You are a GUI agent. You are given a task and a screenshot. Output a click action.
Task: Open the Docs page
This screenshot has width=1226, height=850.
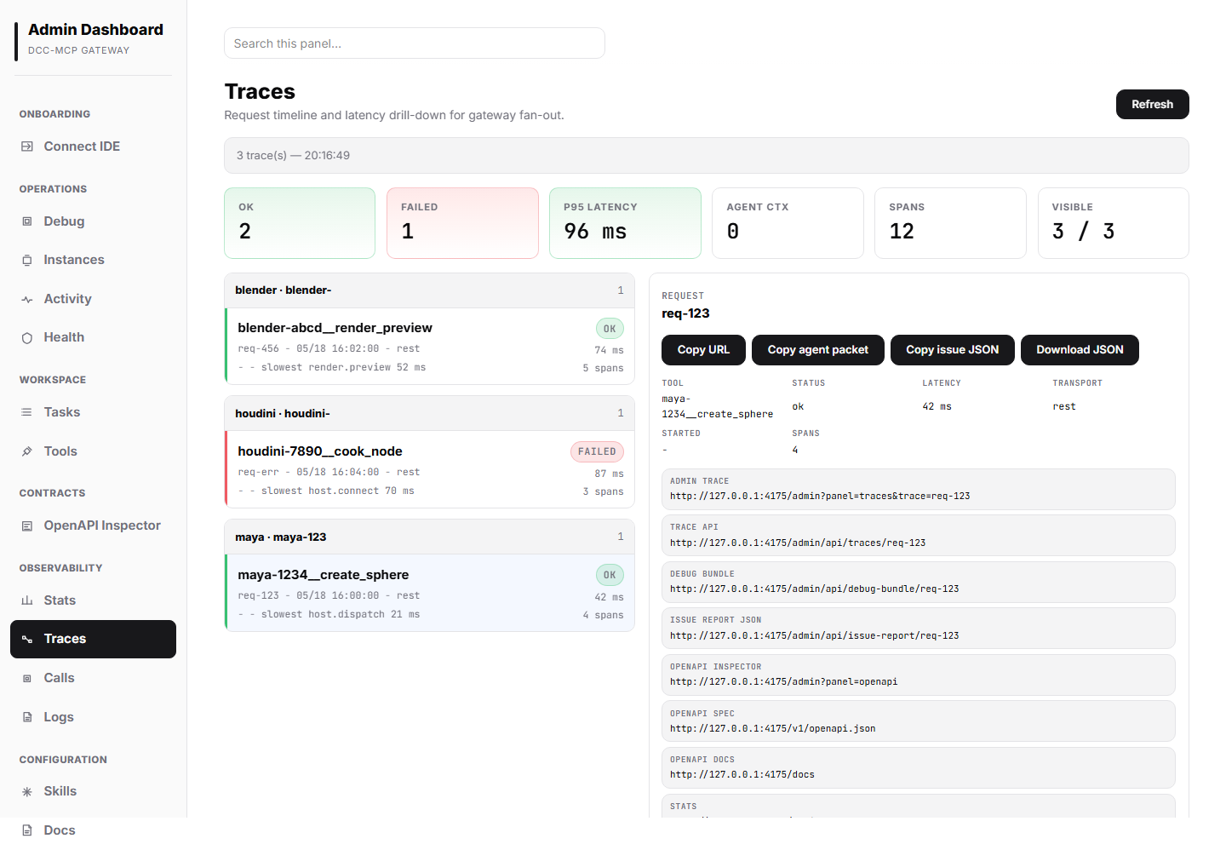[x=93, y=830]
